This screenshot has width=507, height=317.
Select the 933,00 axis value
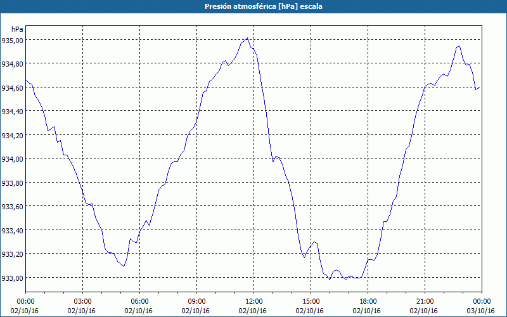pos(12,278)
